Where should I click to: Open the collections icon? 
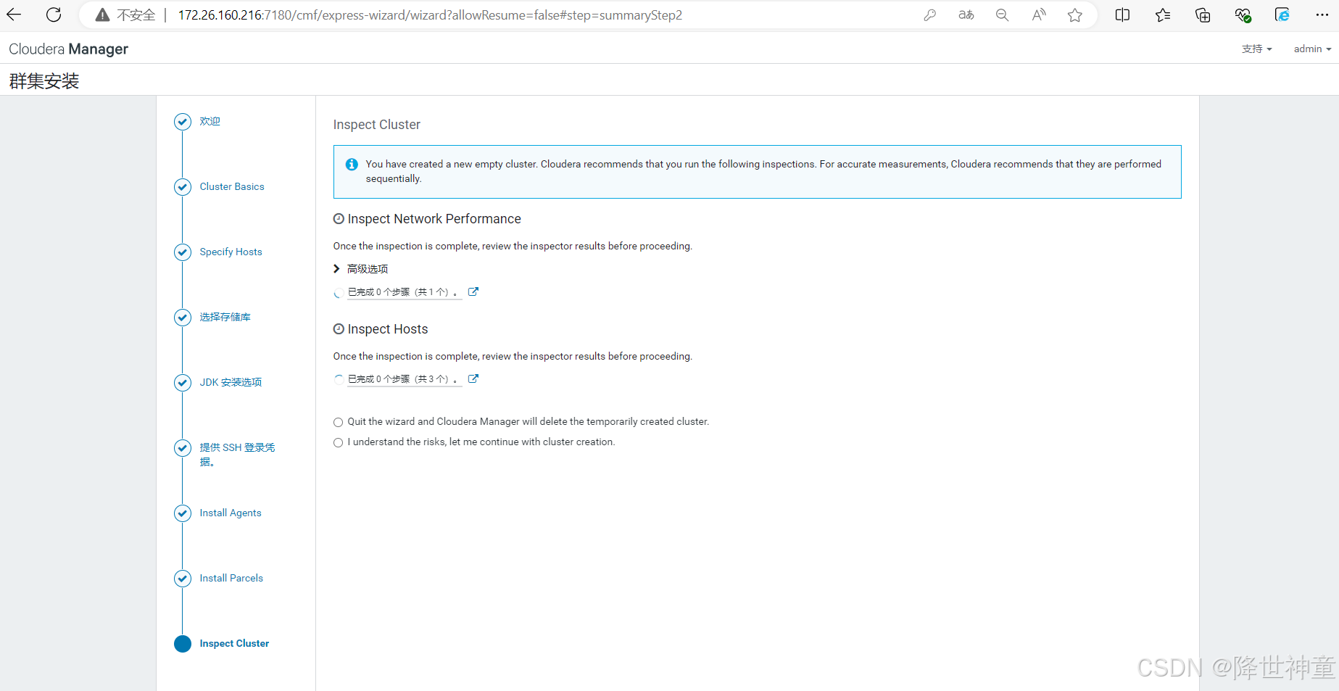[1203, 15]
